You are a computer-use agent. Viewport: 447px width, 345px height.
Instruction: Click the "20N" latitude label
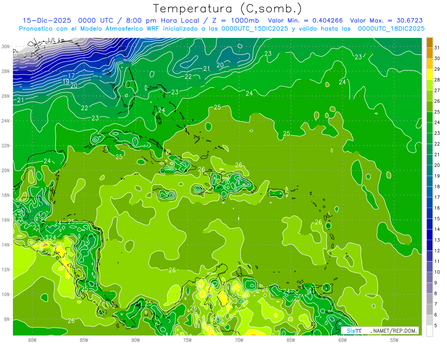(x=6, y=170)
